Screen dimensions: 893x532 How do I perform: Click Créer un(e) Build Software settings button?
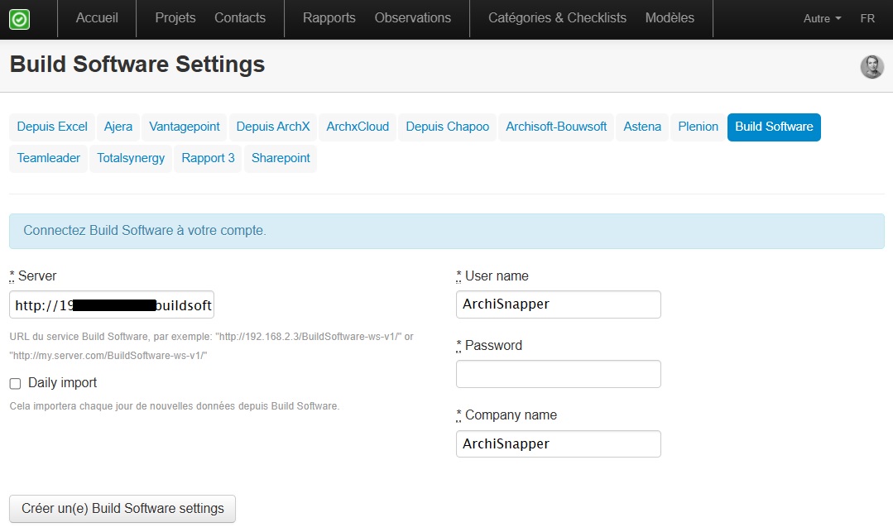click(122, 509)
